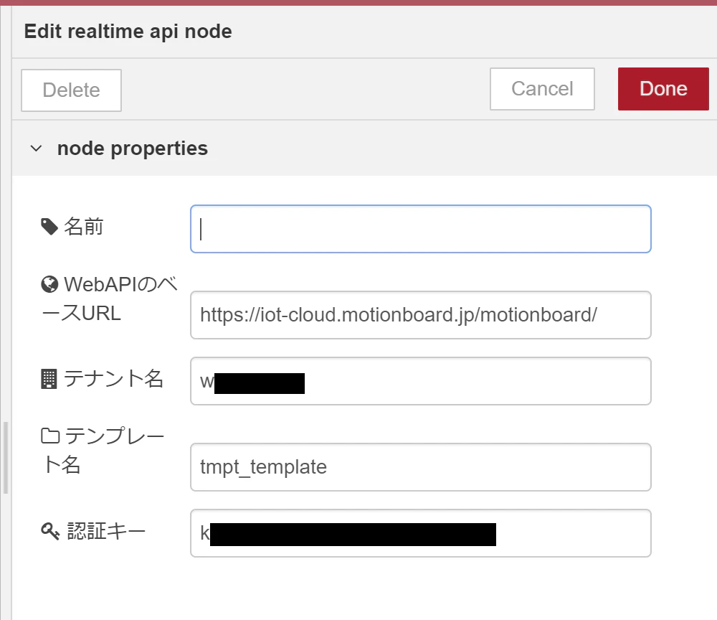The height and width of the screenshot is (620, 717).
Task: Cancel editing the node
Action: click(x=542, y=89)
